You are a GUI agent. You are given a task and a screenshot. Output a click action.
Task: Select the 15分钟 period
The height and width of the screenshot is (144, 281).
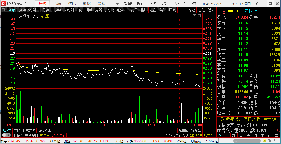tap(44, 10)
